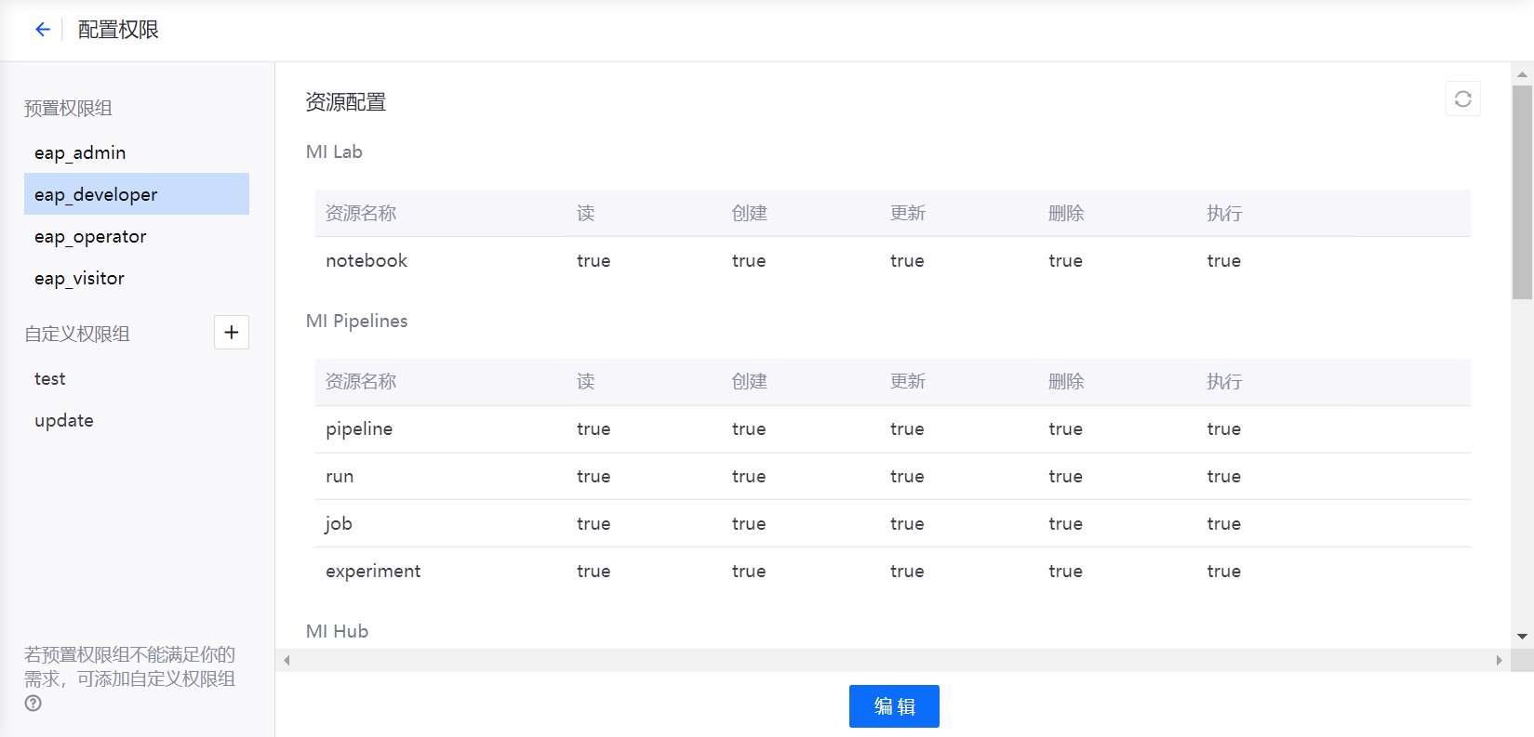Click the vertical scrollbar up arrow
This screenshot has height=737, width=1534.
click(x=1522, y=73)
